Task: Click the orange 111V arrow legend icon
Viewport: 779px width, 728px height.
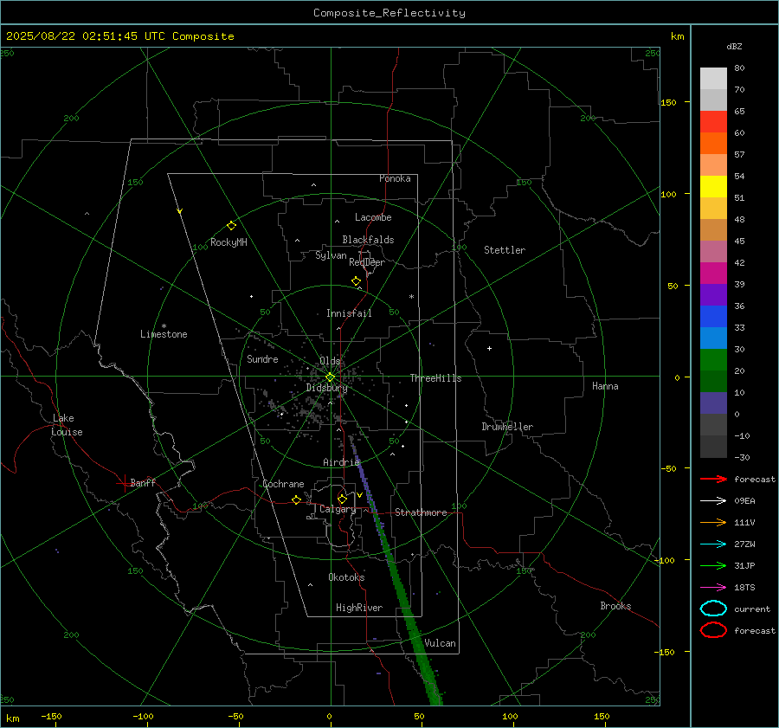Action: tap(713, 522)
